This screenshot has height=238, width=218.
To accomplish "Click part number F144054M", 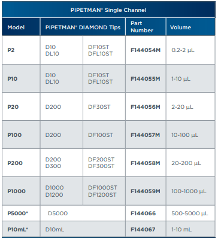I will coord(146,50).
